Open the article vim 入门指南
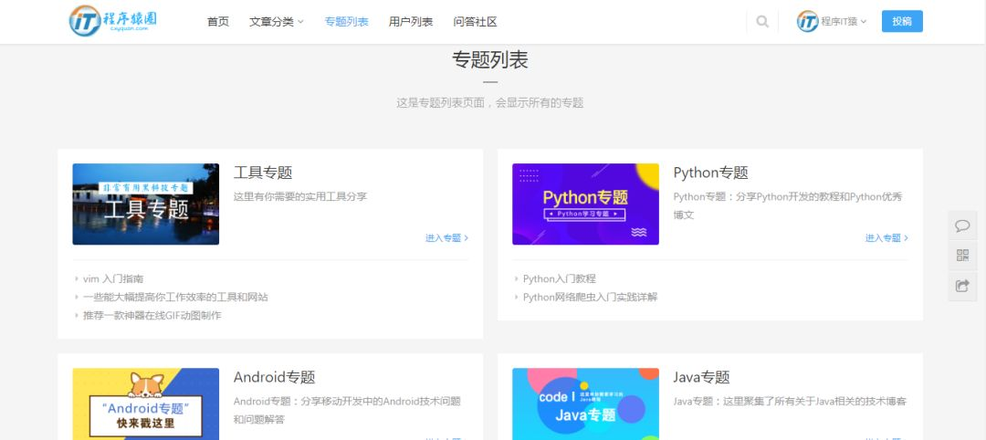The height and width of the screenshot is (440, 986). (113, 278)
